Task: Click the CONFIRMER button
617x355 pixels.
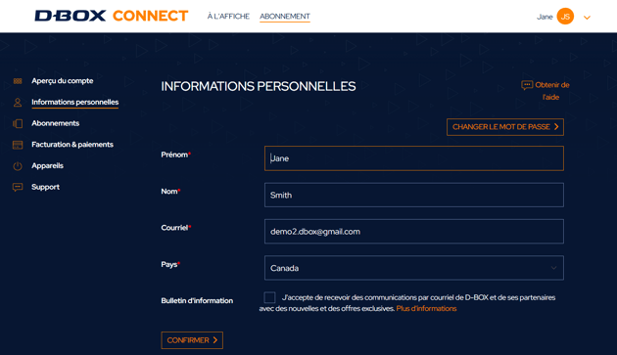Action: [x=192, y=340]
